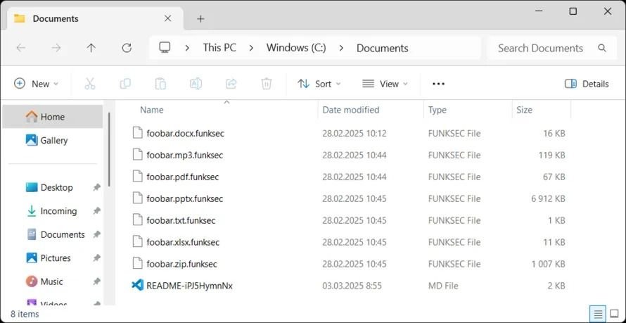
Task: Go up one folder level
Action: [x=91, y=48]
